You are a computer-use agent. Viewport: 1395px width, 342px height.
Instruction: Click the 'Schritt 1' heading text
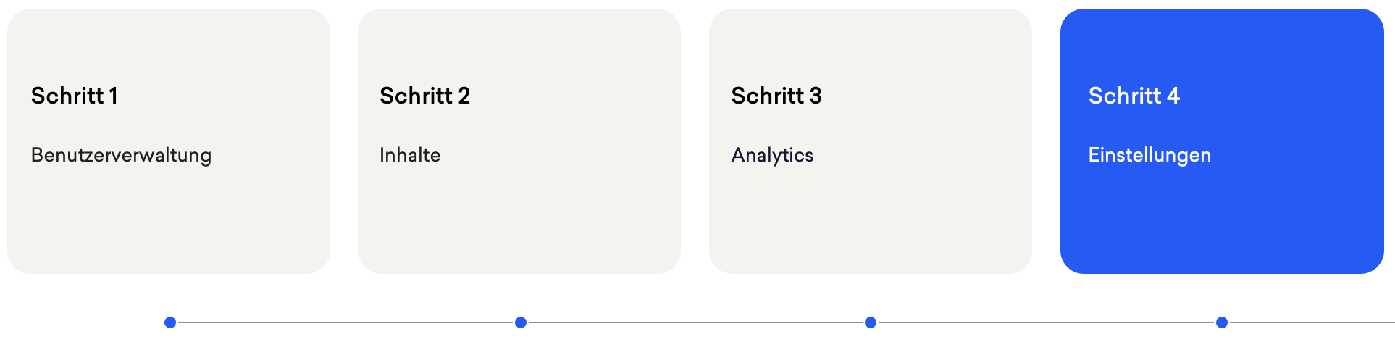[x=75, y=96]
